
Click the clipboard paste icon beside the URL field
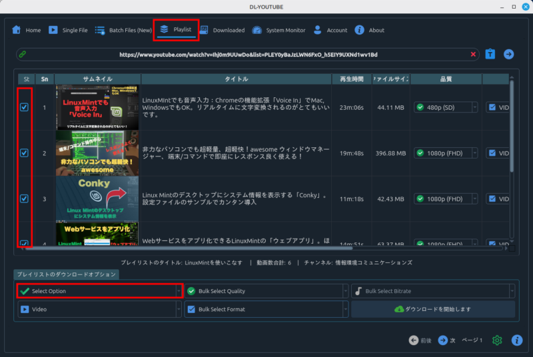pyautogui.click(x=490, y=55)
